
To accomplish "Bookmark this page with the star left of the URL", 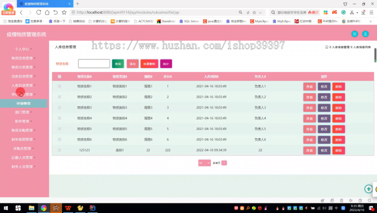I will click(64, 13).
